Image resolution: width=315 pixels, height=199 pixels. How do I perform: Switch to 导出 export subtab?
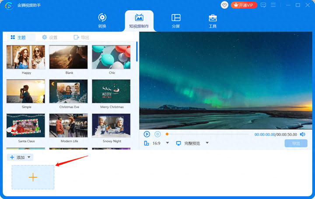pos(81,37)
